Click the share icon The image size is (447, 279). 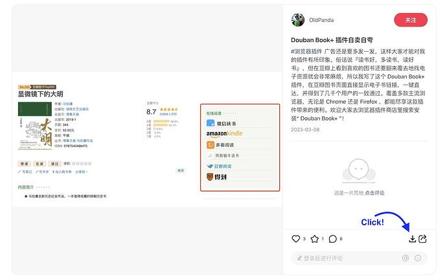(422, 239)
